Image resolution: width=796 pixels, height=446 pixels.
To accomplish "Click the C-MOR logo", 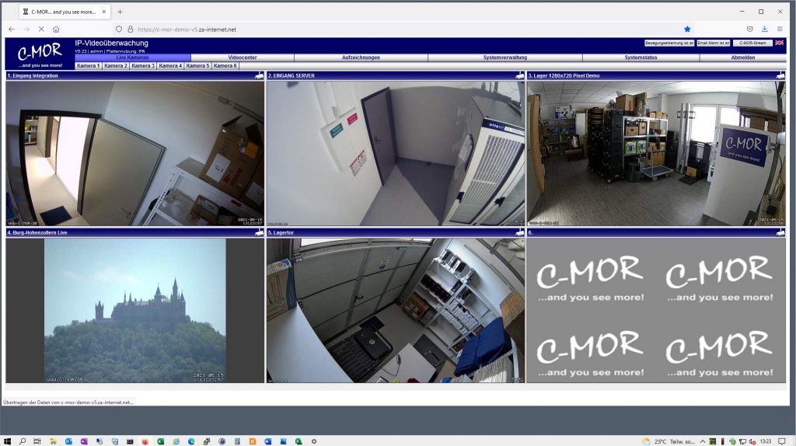I will [x=40, y=54].
